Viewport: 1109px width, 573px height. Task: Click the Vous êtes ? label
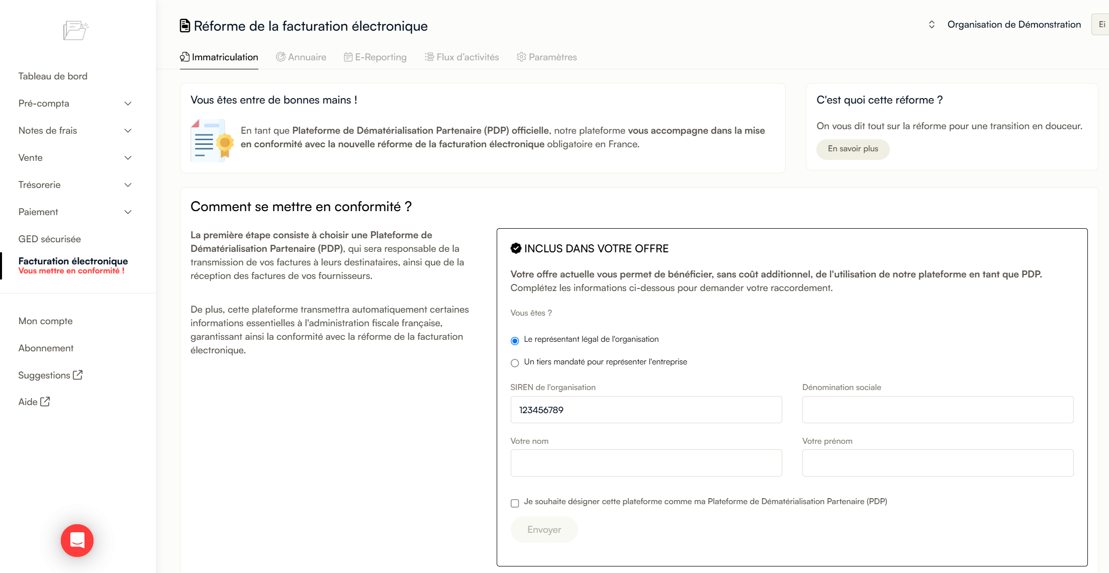point(531,313)
